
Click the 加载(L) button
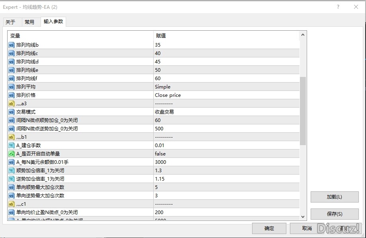[x=334, y=197]
